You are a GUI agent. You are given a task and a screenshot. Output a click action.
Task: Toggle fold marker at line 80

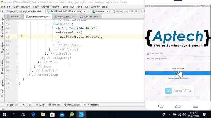tap(17, 70)
